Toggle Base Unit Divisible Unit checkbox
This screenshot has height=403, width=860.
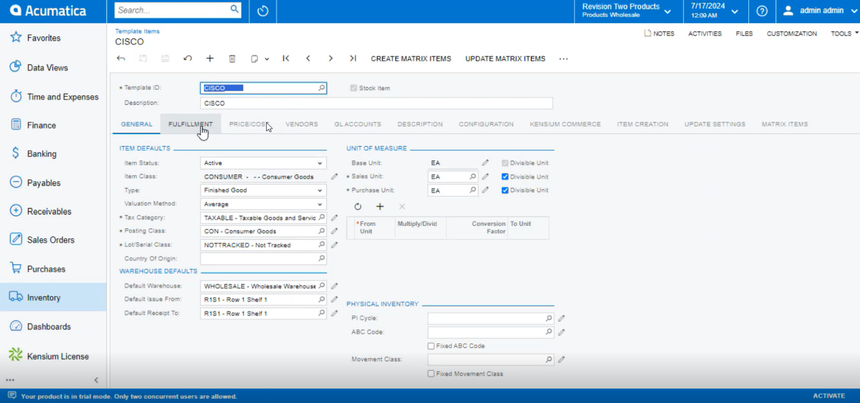click(505, 163)
